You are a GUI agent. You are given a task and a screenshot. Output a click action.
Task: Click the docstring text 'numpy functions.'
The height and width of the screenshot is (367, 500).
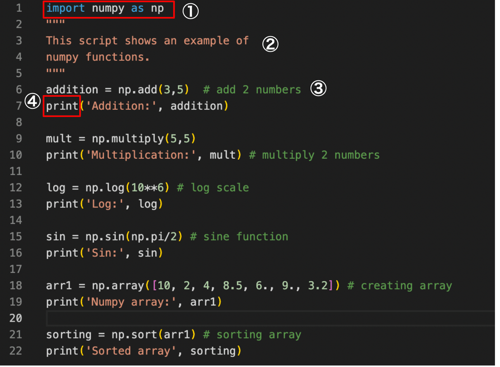click(x=98, y=57)
